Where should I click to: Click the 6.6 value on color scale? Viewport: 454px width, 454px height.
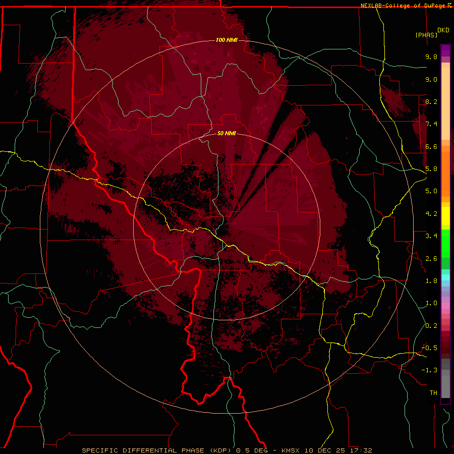coord(431,146)
